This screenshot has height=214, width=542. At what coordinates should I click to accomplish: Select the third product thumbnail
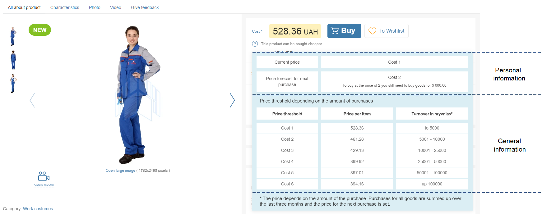13,84
